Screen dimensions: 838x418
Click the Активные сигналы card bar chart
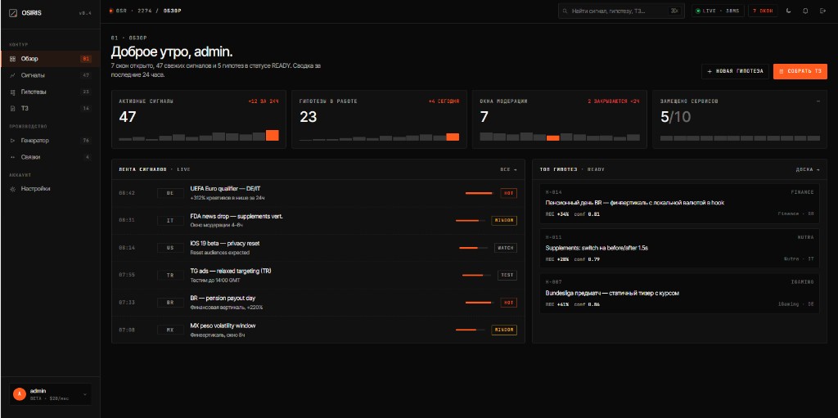(x=199, y=135)
